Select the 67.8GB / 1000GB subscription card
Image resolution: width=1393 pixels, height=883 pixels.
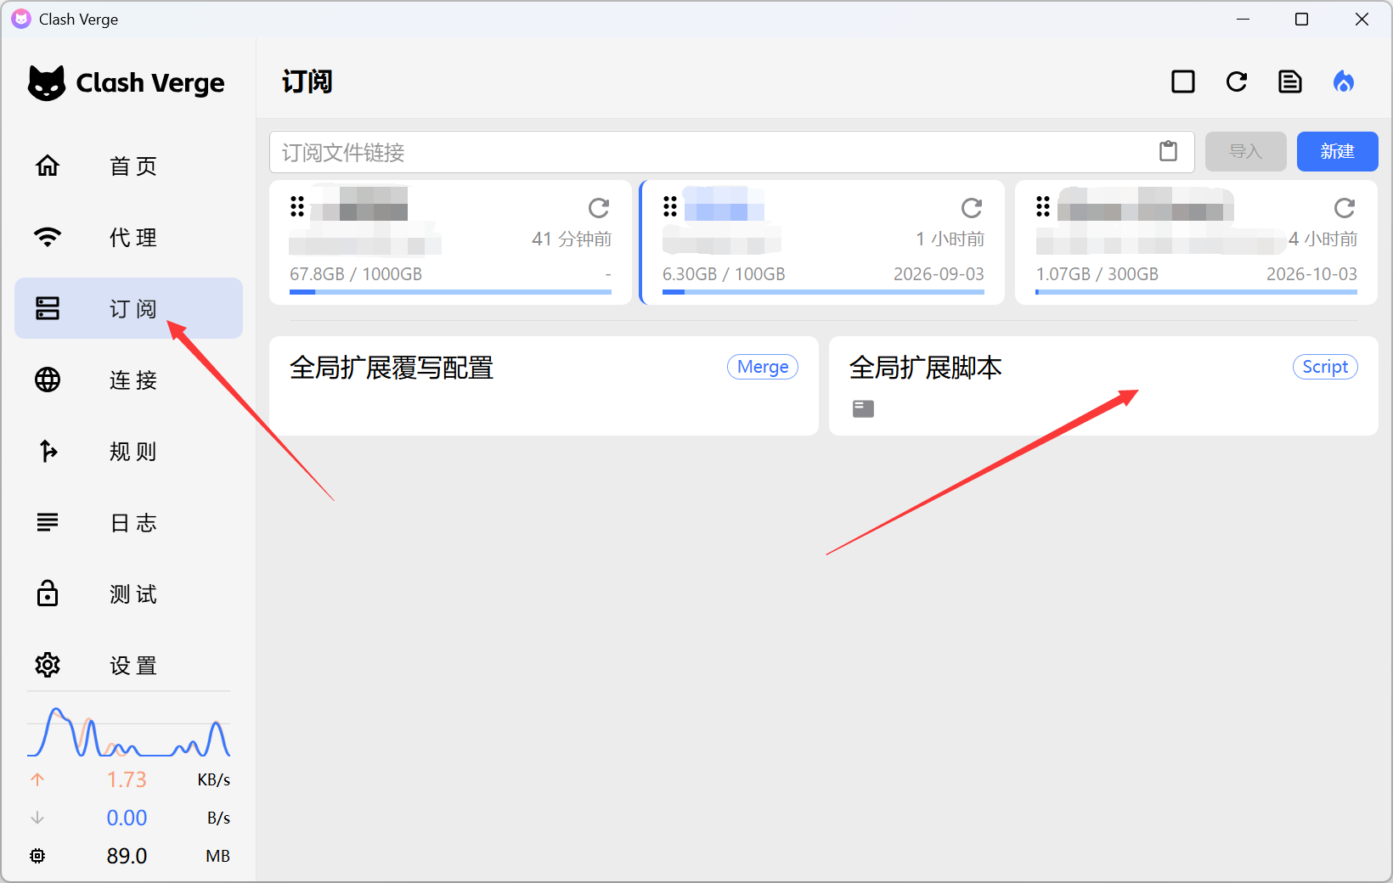pos(450,242)
